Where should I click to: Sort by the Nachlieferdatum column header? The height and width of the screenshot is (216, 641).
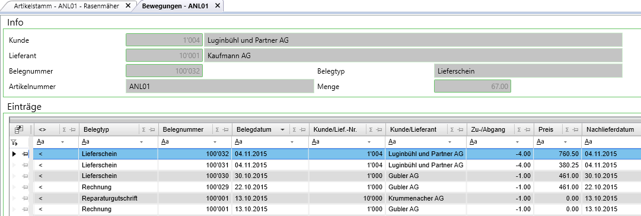pyautogui.click(x=610, y=130)
